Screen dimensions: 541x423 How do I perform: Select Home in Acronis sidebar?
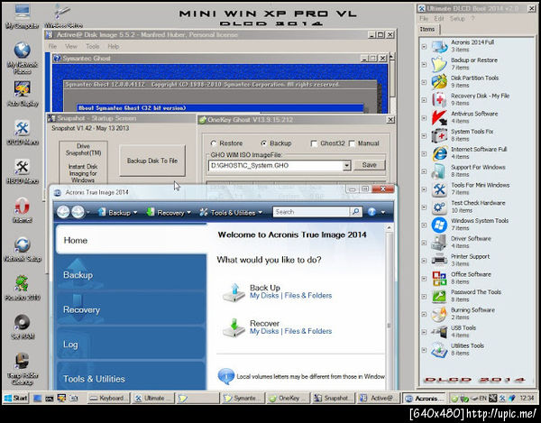click(131, 240)
